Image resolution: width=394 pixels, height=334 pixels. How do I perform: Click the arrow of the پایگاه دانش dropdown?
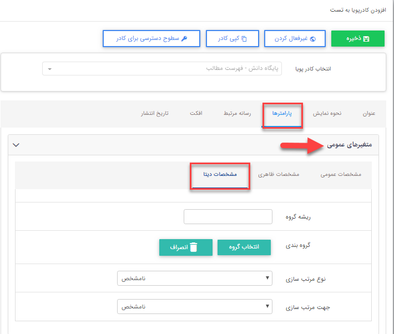50,69
